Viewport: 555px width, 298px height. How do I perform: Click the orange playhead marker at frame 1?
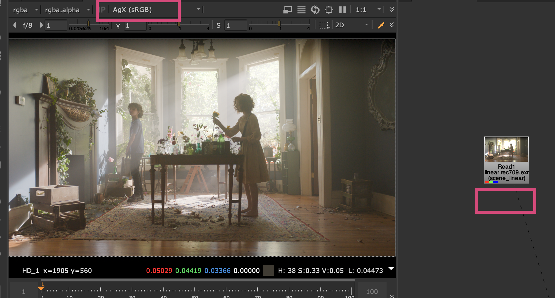tap(41, 288)
